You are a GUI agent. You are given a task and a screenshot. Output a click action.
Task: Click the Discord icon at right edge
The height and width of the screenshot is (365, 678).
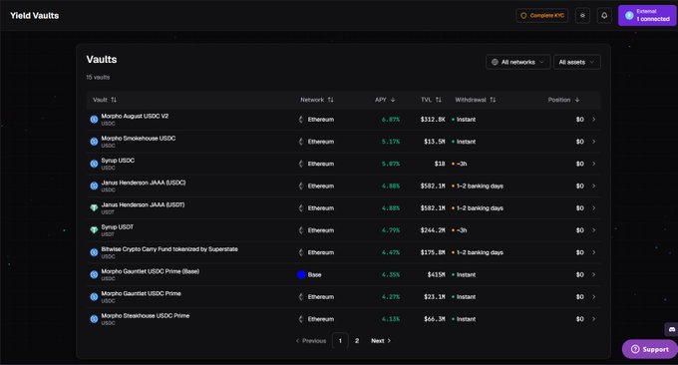click(671, 329)
